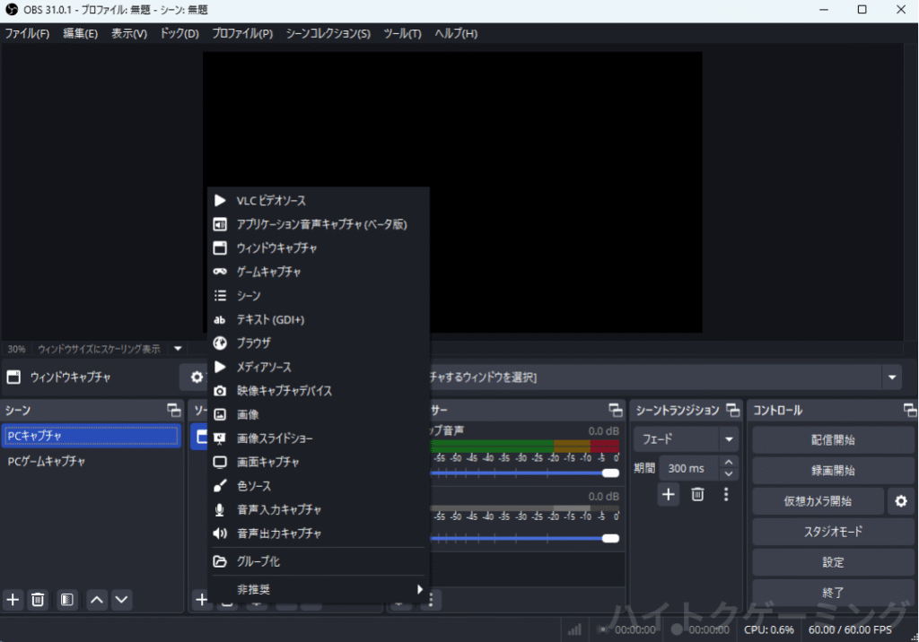919x642 pixels.
Task: Add a シーン source from menu
Action: click(319, 296)
